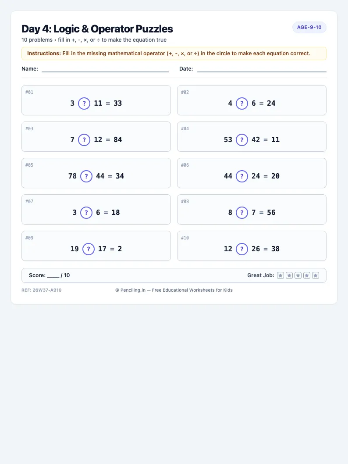Click the Penciling.in footer text

(x=174, y=290)
